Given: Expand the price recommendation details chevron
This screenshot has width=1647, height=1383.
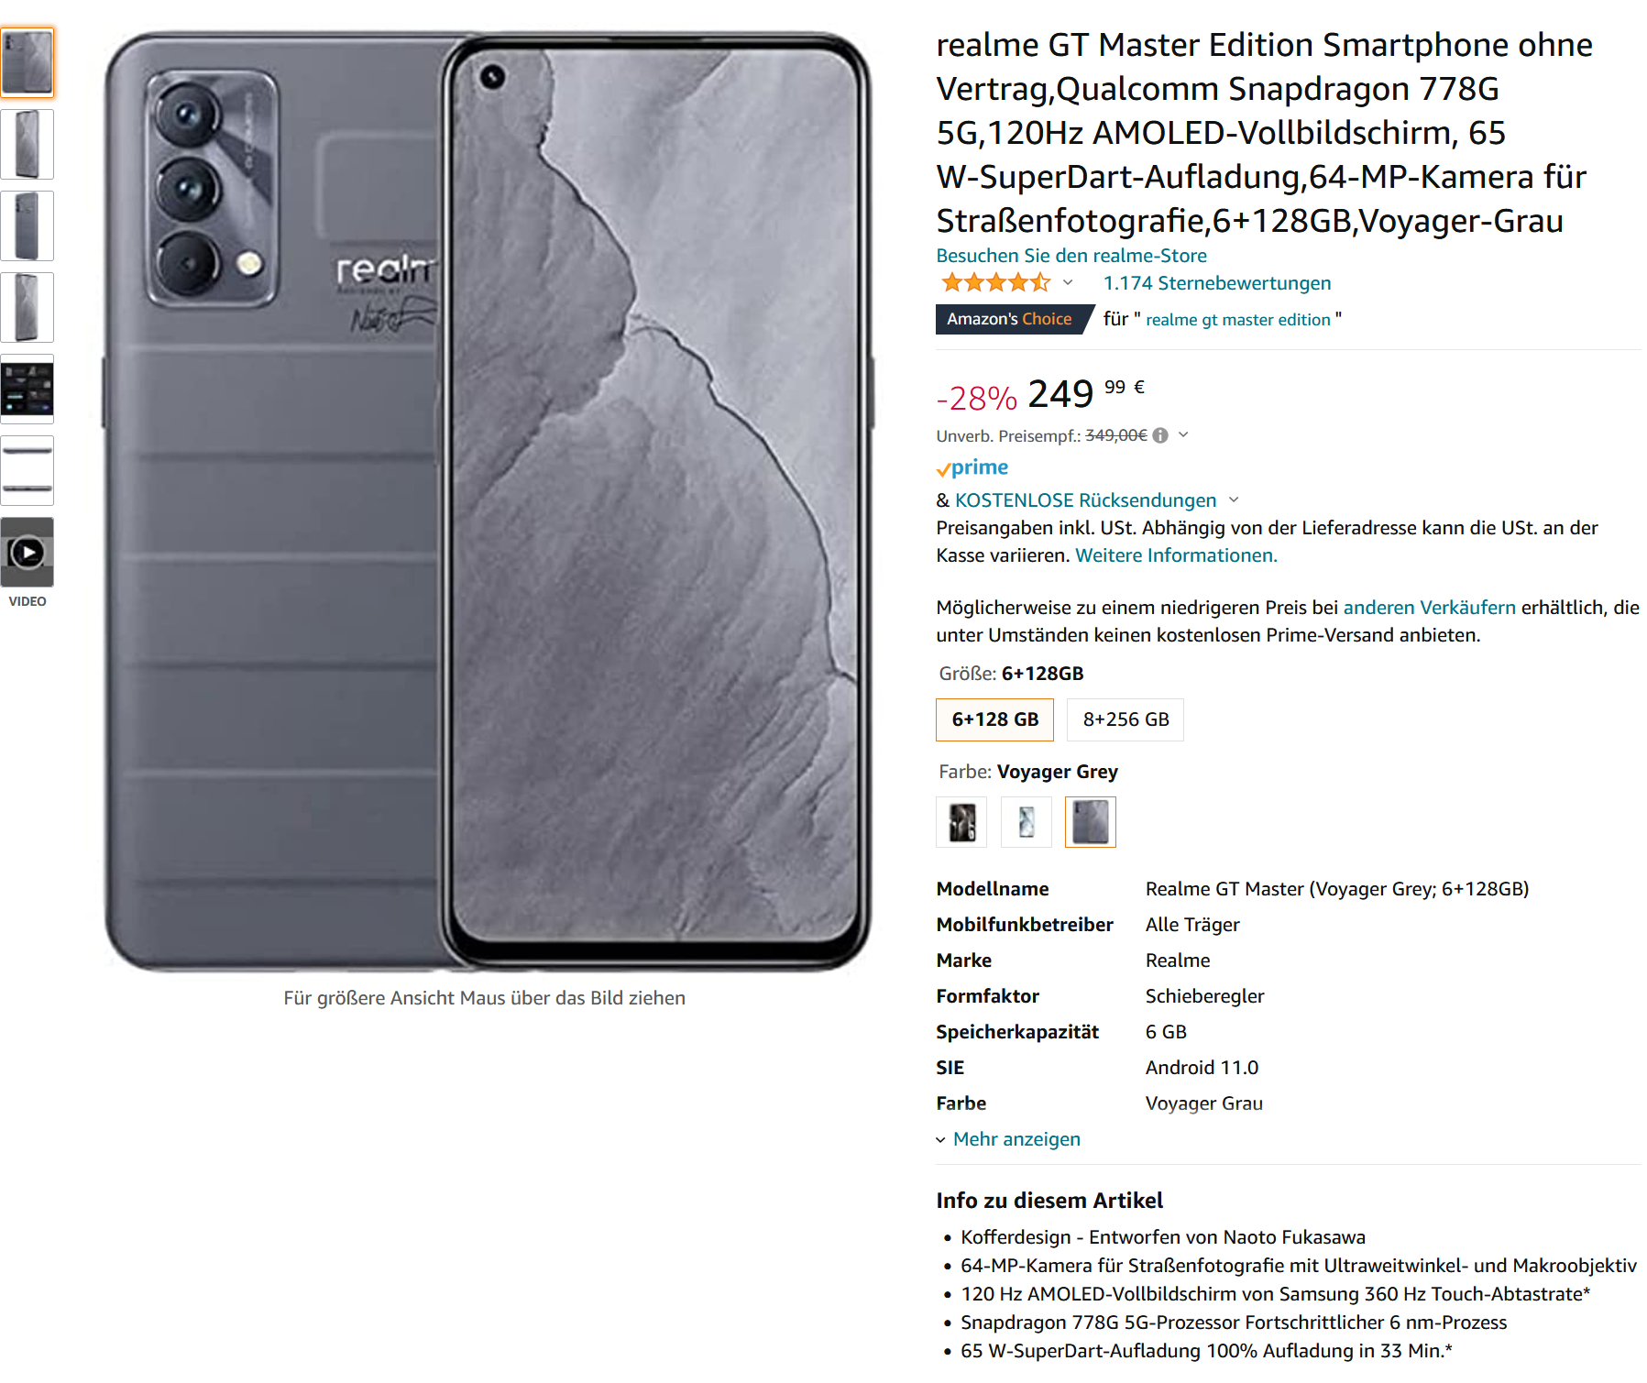Looking at the screenshot, I should (x=1183, y=434).
